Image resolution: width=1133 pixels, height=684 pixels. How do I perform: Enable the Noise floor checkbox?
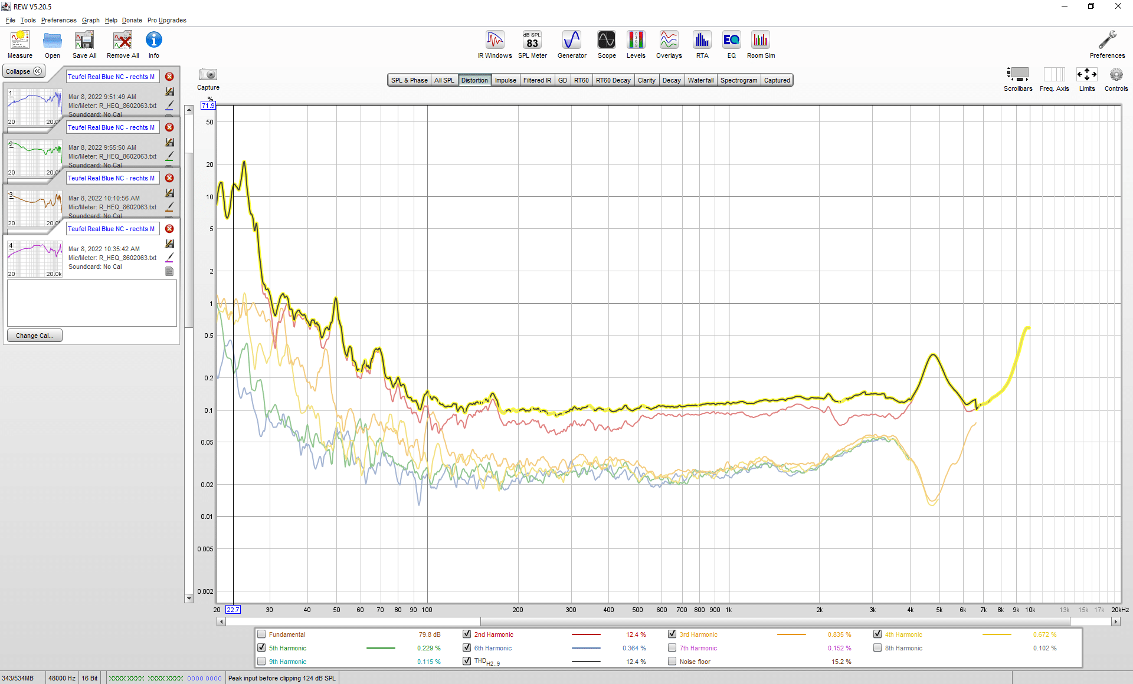click(672, 662)
